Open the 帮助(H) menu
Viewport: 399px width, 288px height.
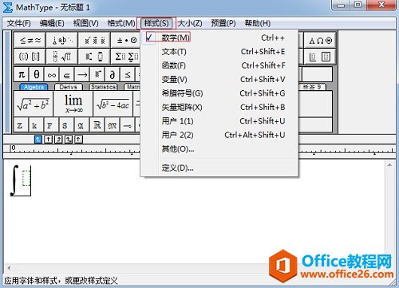[258, 23]
